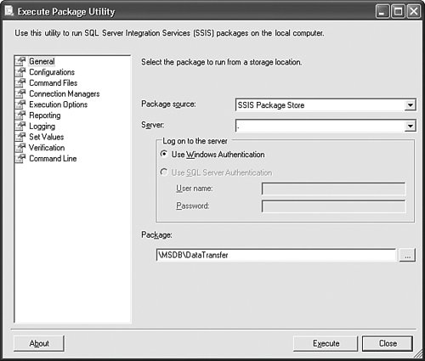Open the About dialog
The width and height of the screenshot is (425, 361).
pos(39,343)
